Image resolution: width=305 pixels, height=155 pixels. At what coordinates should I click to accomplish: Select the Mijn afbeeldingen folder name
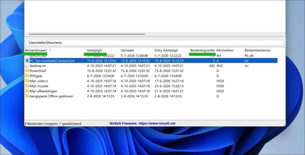pyautogui.click(x=43, y=91)
